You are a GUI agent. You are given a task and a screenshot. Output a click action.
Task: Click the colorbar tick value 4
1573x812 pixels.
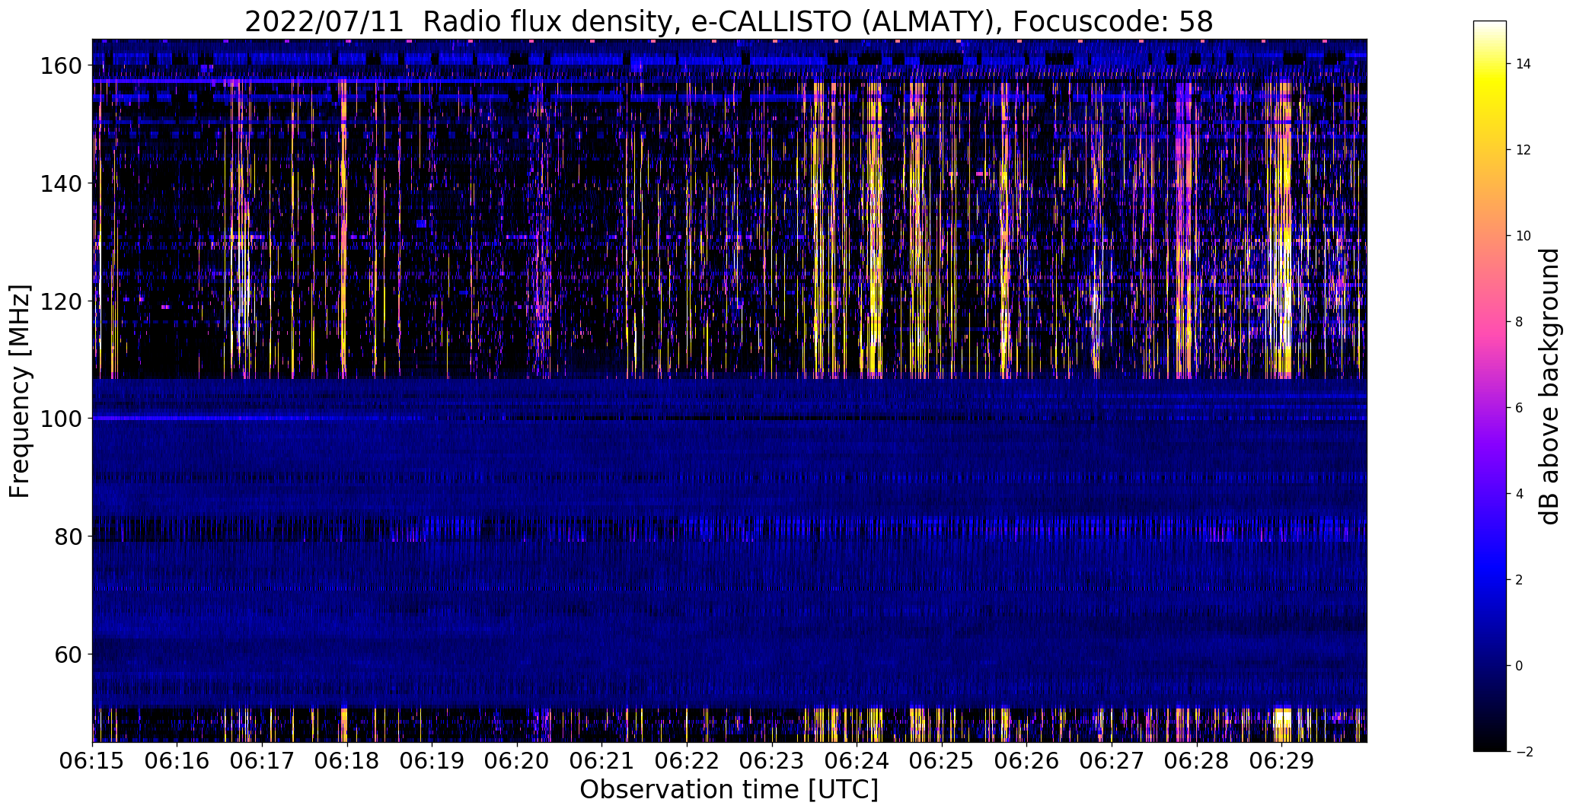(x=1520, y=494)
